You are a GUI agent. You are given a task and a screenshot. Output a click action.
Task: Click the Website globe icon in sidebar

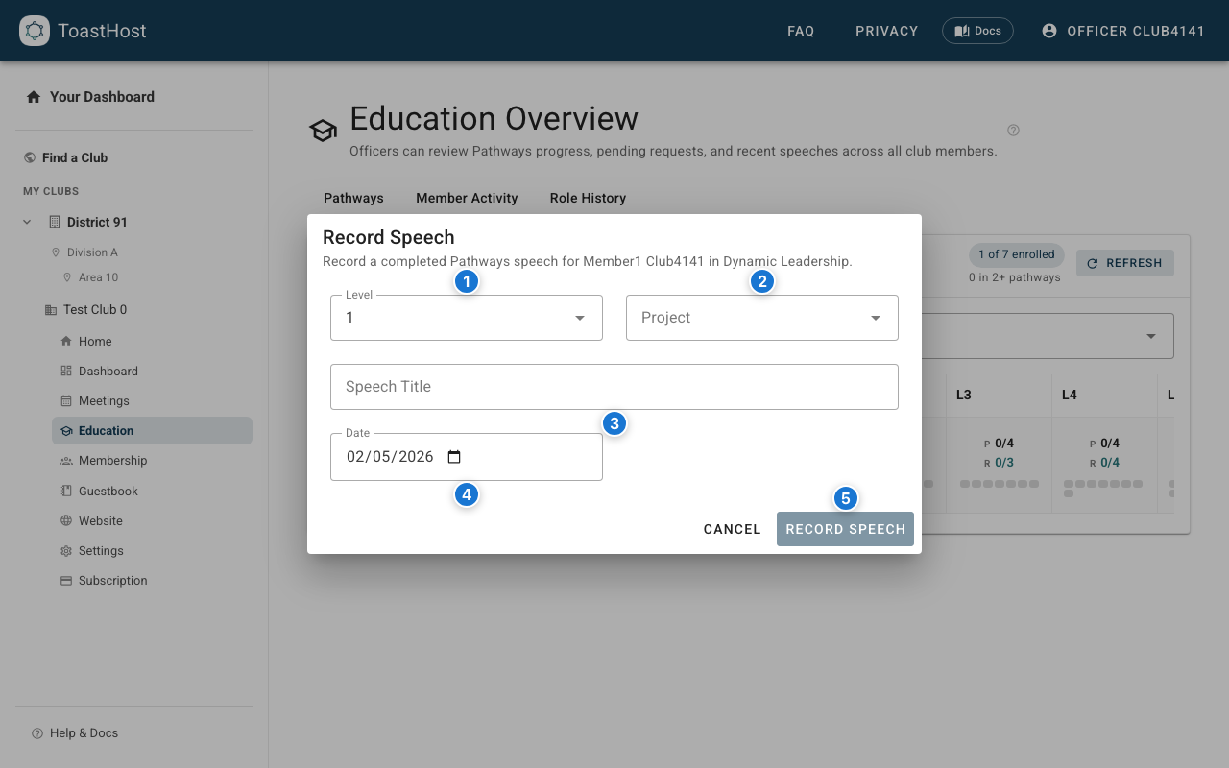click(66, 520)
